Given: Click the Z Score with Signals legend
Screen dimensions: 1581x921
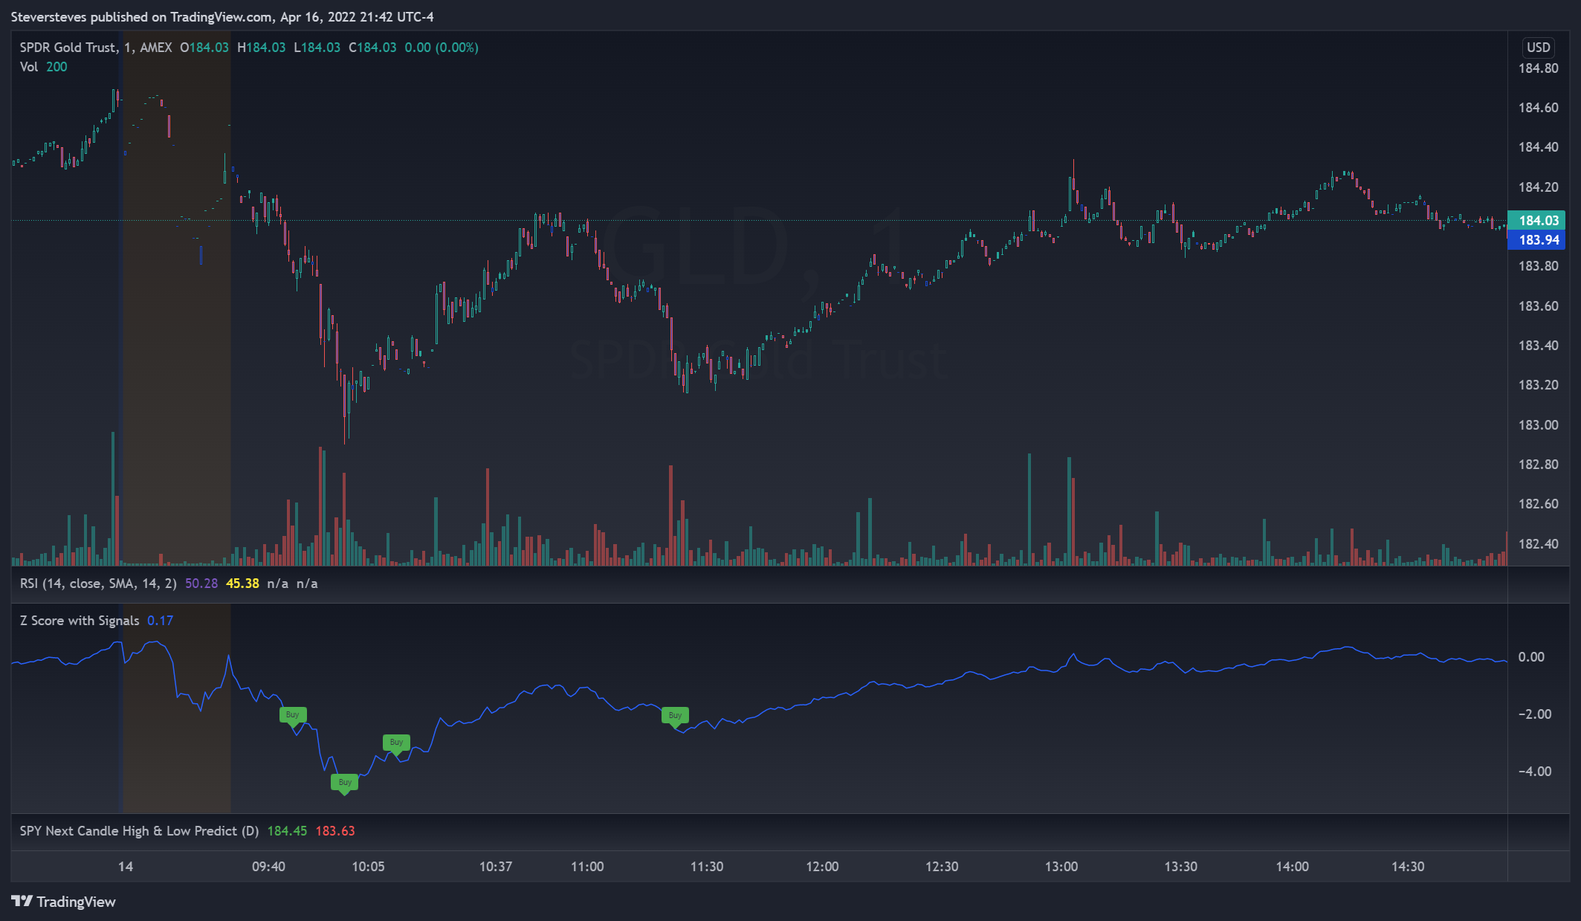Looking at the screenshot, I should pos(80,621).
